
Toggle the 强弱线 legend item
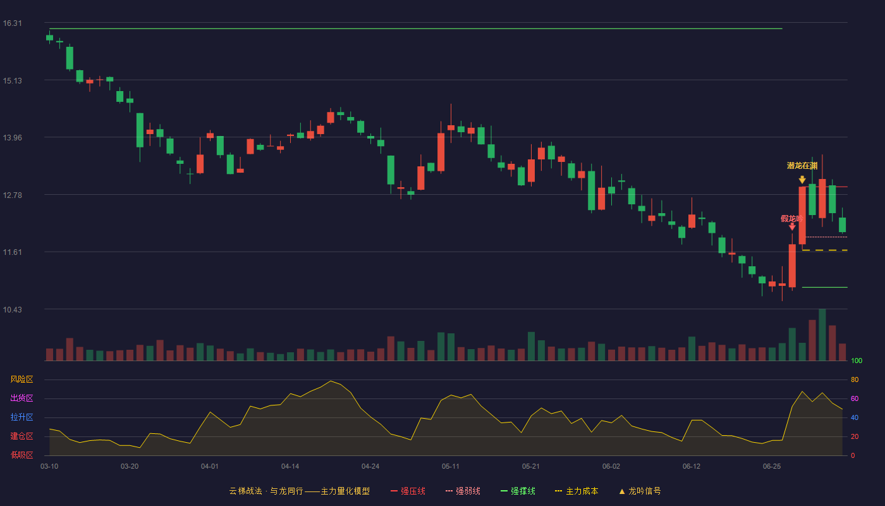(463, 491)
